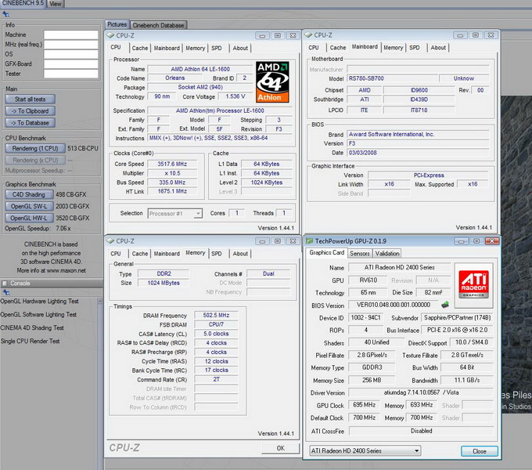Click the AMD Athlon 64 logo
The width and height of the screenshot is (532, 470).
273,80
